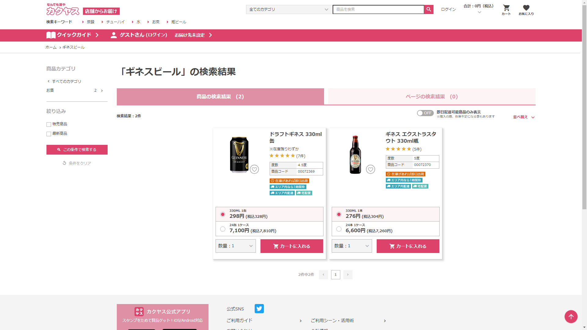Click the 条件をクリア link
Viewport: 587px width, 330px height.
pyautogui.click(x=77, y=163)
